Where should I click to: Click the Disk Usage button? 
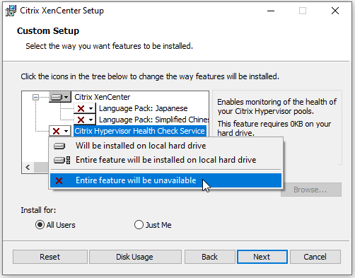135,257
